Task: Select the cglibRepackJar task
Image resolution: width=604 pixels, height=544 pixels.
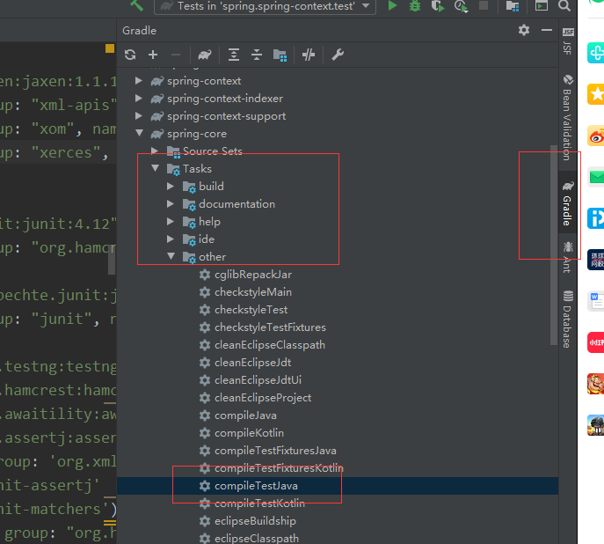Action: [253, 275]
